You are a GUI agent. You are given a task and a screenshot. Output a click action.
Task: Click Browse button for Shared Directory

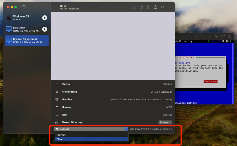click(x=165, y=122)
